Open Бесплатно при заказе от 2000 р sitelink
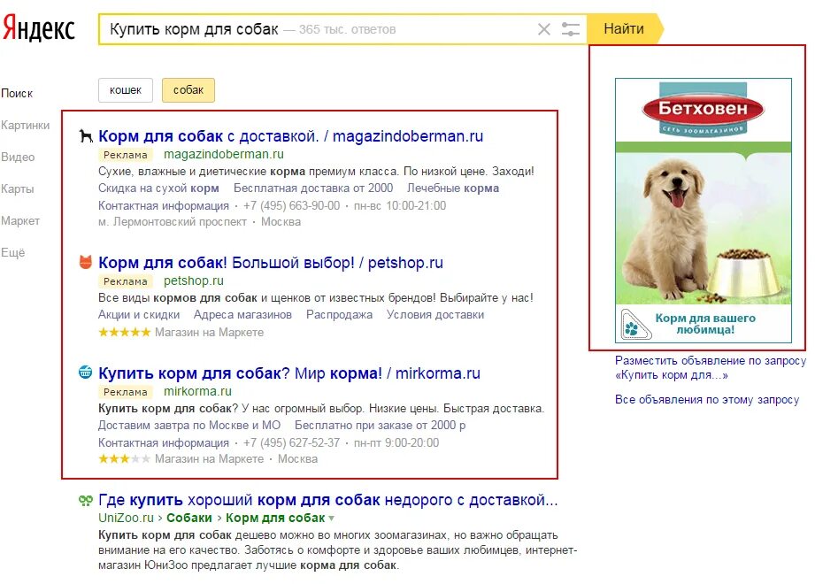The height and width of the screenshot is (584, 815). 380,425
